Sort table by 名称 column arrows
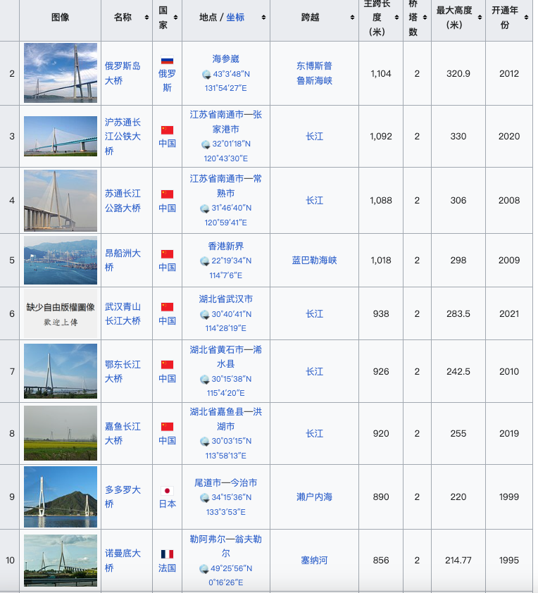 (146, 18)
